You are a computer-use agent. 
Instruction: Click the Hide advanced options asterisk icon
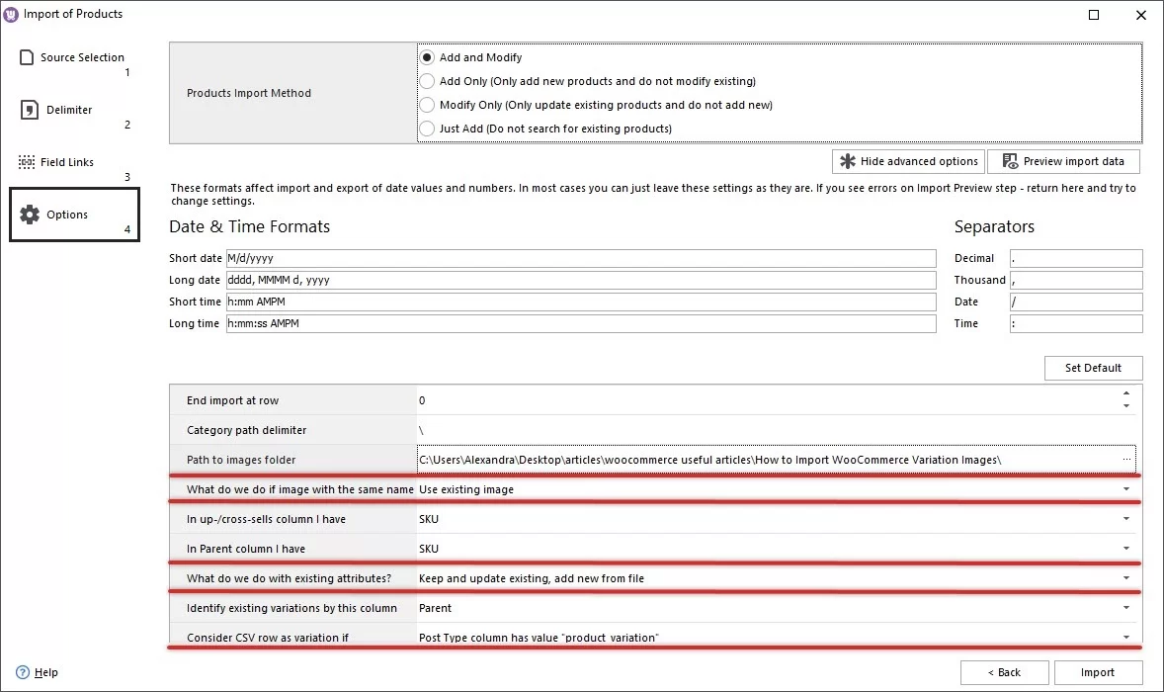click(x=849, y=161)
